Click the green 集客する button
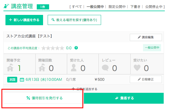The width and height of the screenshot is (174, 112). [x=124, y=98]
